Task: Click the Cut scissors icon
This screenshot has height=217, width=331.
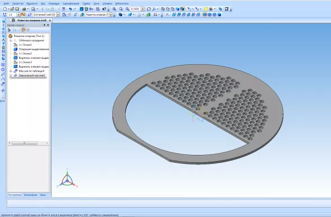Action: [x=43, y=9]
